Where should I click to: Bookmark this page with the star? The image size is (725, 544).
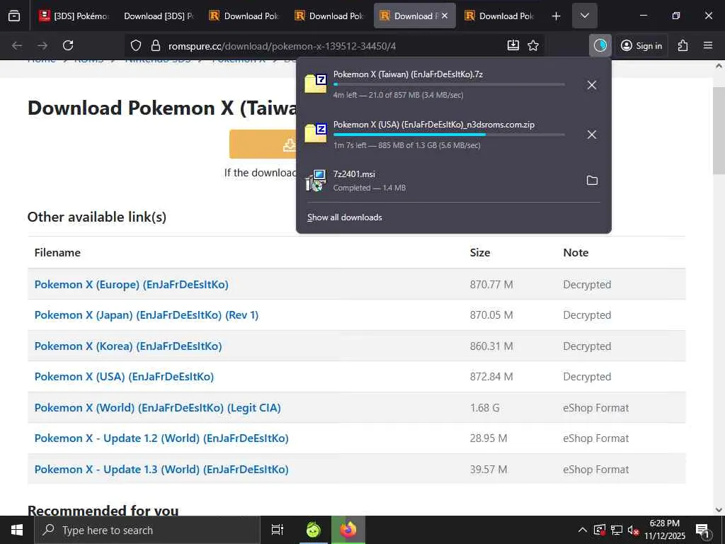533,45
